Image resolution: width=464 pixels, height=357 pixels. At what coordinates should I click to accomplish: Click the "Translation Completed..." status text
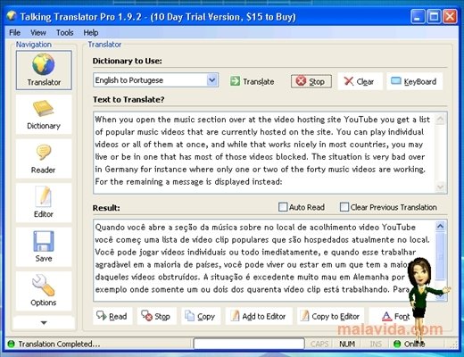[59, 345]
